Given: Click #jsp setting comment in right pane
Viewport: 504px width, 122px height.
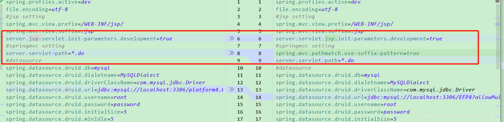Looking at the screenshot, I should pyautogui.click(x=295, y=17).
